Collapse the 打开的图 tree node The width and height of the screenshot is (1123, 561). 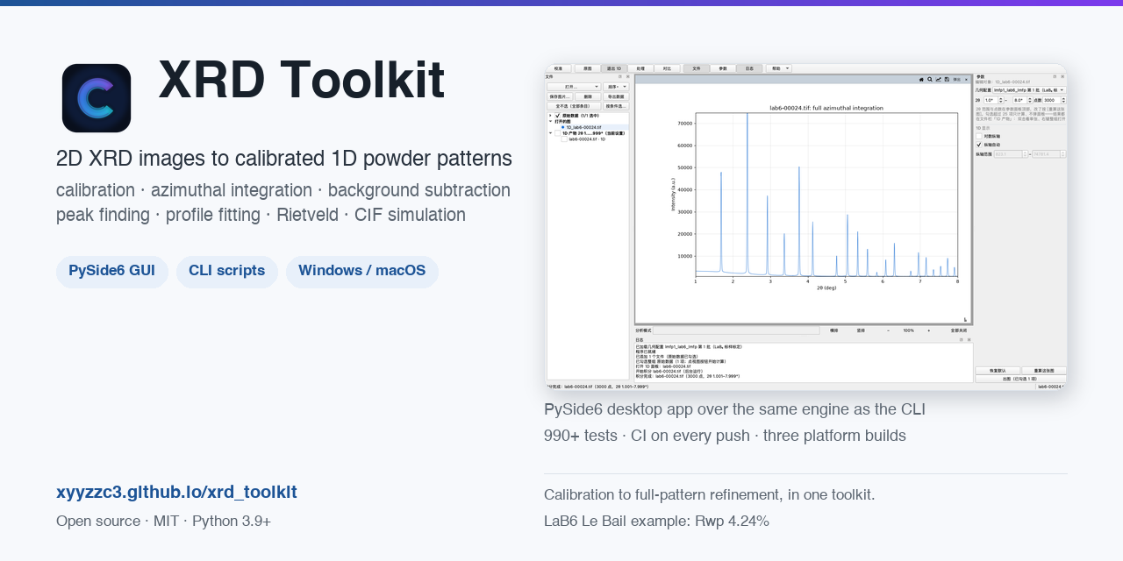[x=550, y=122]
